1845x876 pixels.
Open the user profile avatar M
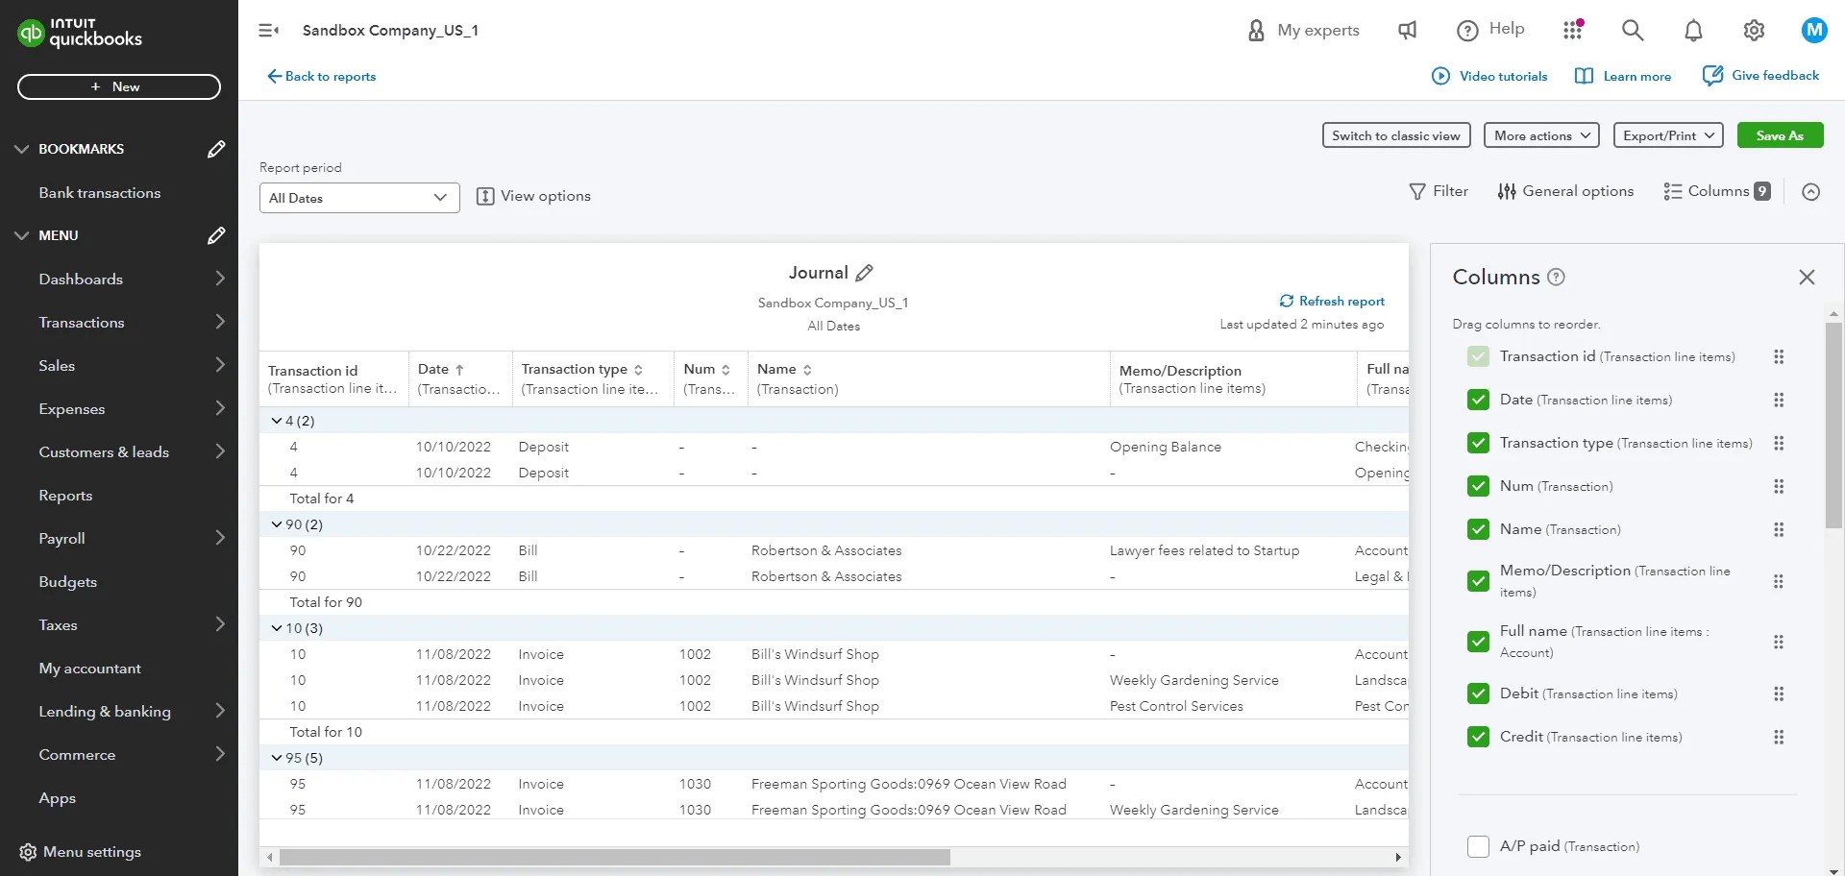pyautogui.click(x=1814, y=30)
